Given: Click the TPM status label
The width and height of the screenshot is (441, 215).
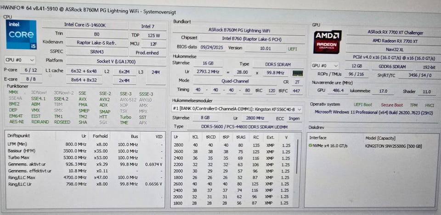Looking at the screenshot, I should tap(413, 105).
